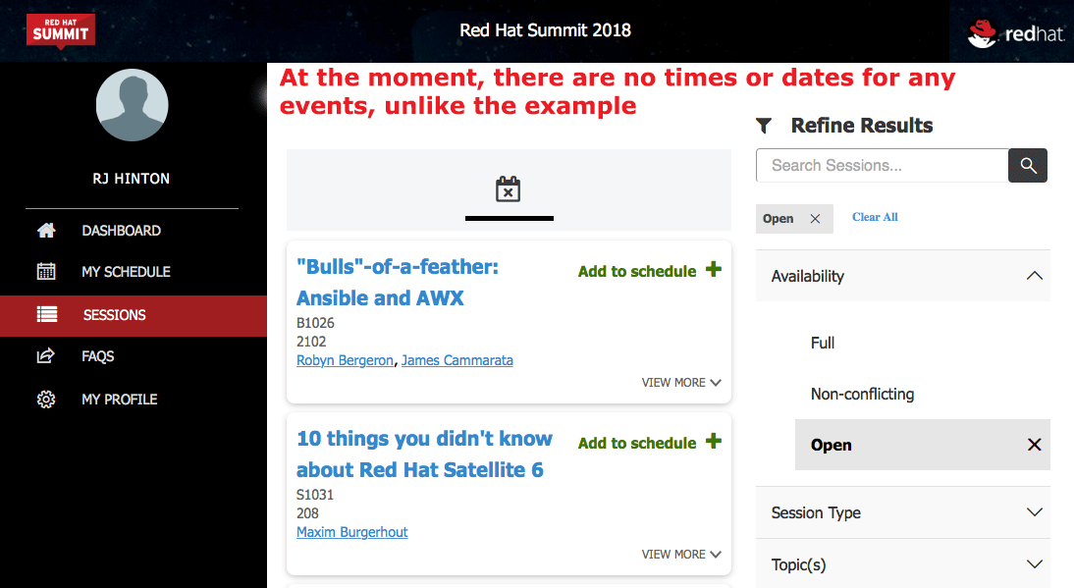The image size is (1074, 588).
Task: Select the Non-conflicting availability option
Action: 862,394
